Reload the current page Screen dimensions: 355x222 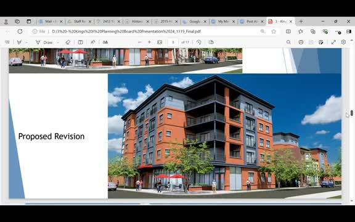20,31
